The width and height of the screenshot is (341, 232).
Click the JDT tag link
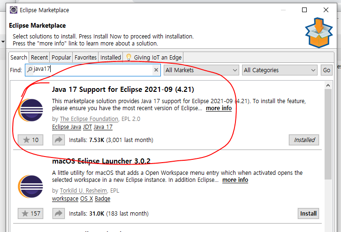click(x=87, y=127)
